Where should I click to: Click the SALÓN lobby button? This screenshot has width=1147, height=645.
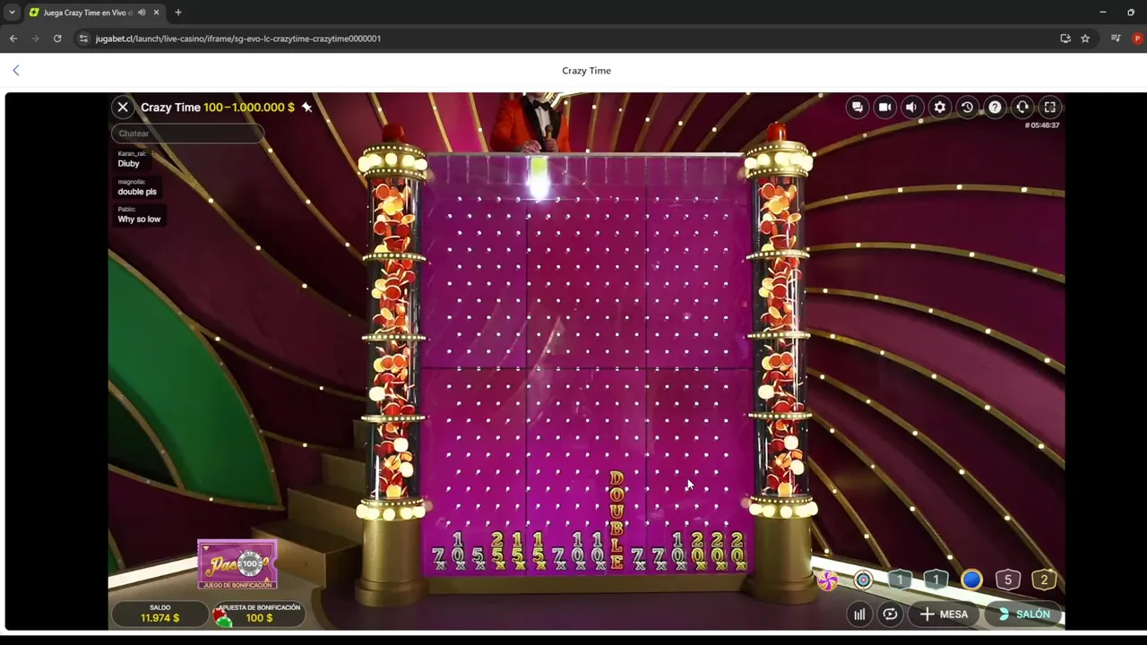[1024, 614]
